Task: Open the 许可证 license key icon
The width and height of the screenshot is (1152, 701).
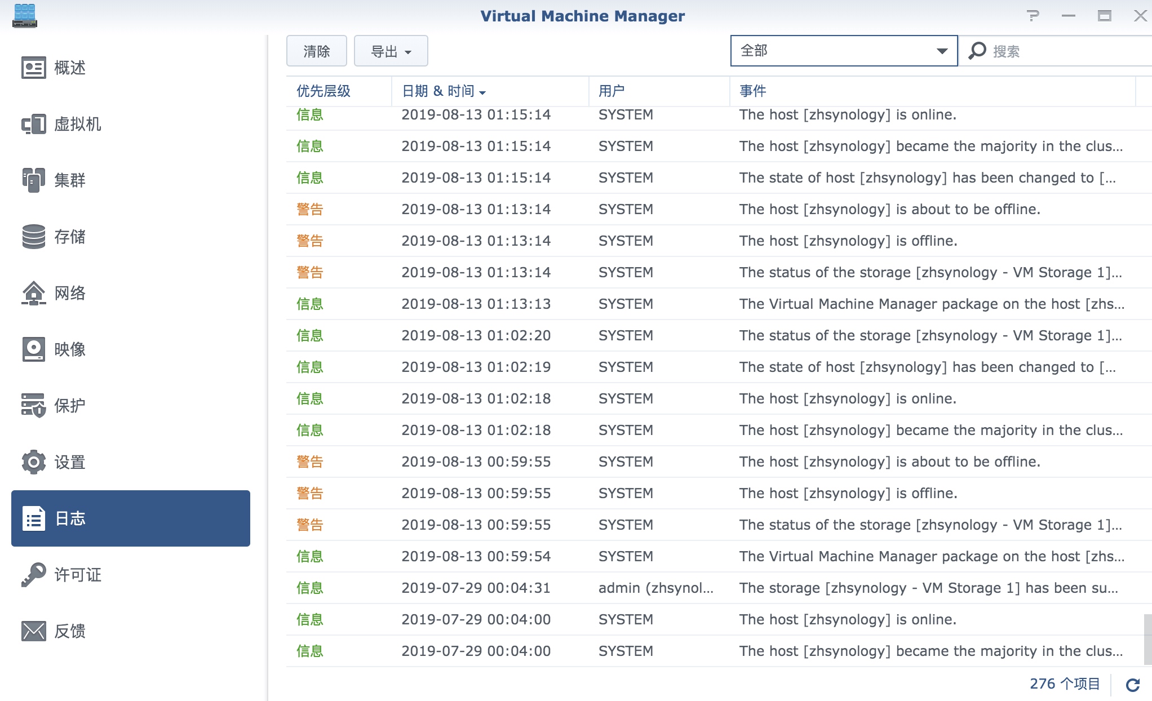Action: tap(33, 575)
